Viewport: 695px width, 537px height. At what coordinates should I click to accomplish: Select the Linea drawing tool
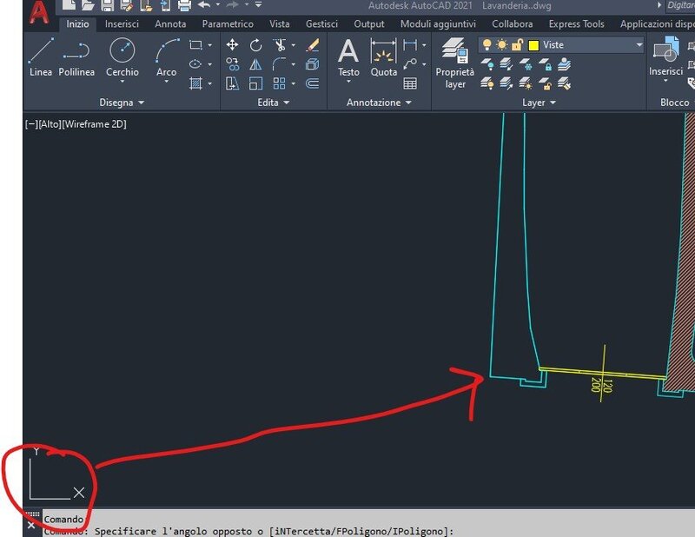coord(39,54)
